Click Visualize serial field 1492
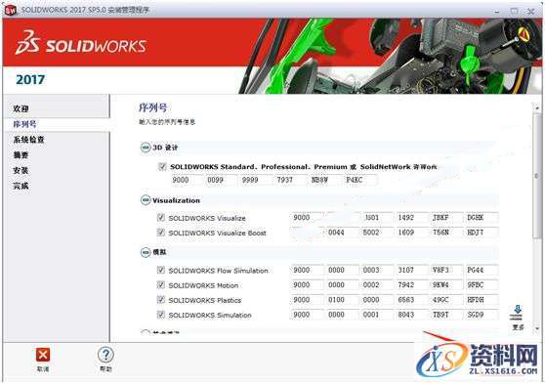This screenshot has width=545, height=384. (411, 217)
